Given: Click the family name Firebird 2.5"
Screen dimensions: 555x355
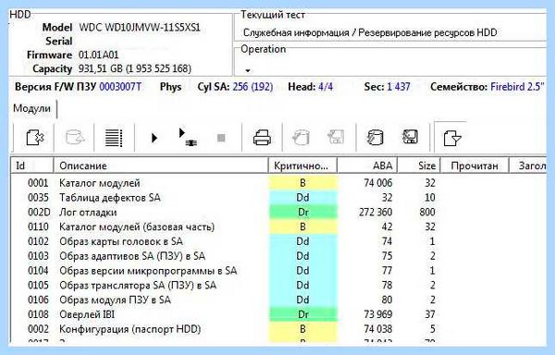Looking at the screenshot, I should coord(517,87).
